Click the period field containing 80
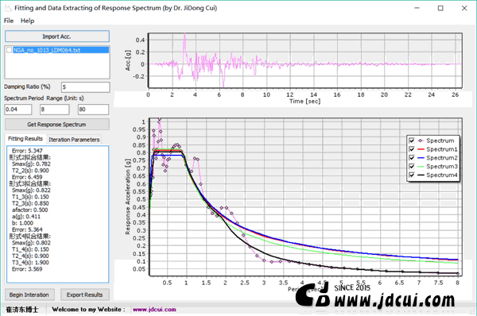 93,110
